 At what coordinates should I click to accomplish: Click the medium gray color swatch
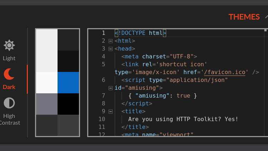click(47, 104)
